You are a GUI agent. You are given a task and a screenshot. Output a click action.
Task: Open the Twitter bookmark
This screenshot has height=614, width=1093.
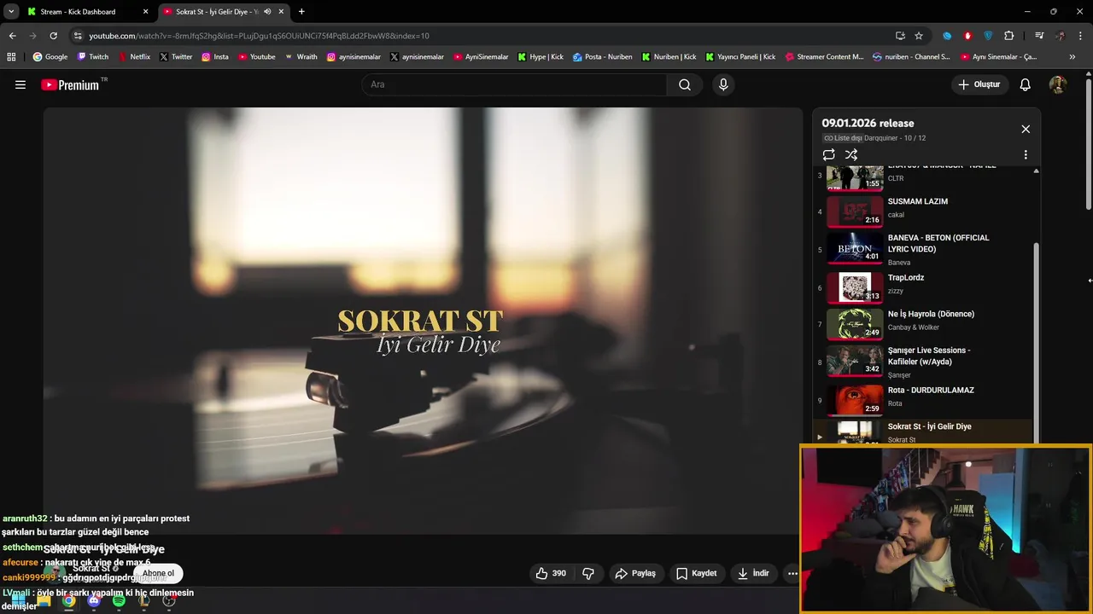click(176, 57)
